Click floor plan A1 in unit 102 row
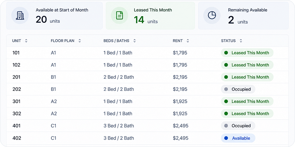This screenshot has width=295, height=147. [x=54, y=65]
